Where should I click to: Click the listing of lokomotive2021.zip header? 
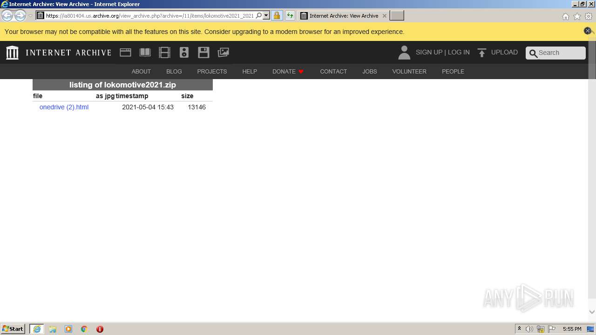click(122, 85)
